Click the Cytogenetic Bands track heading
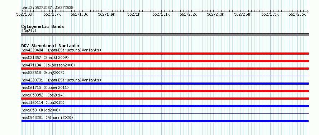 [43, 26]
